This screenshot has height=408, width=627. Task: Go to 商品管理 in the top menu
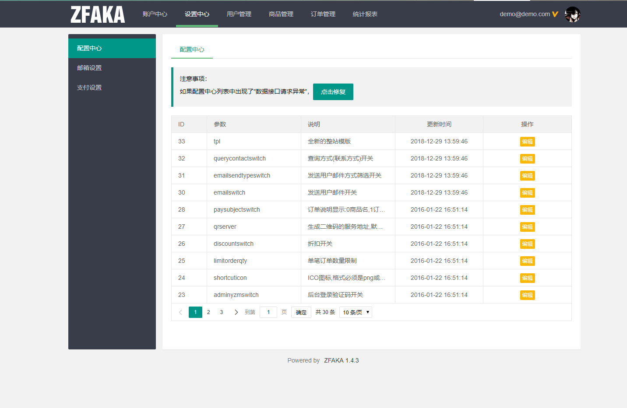tap(281, 14)
